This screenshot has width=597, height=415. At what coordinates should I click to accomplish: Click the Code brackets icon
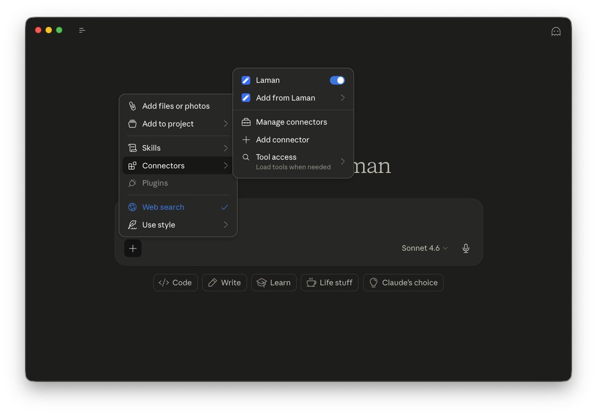[164, 283]
